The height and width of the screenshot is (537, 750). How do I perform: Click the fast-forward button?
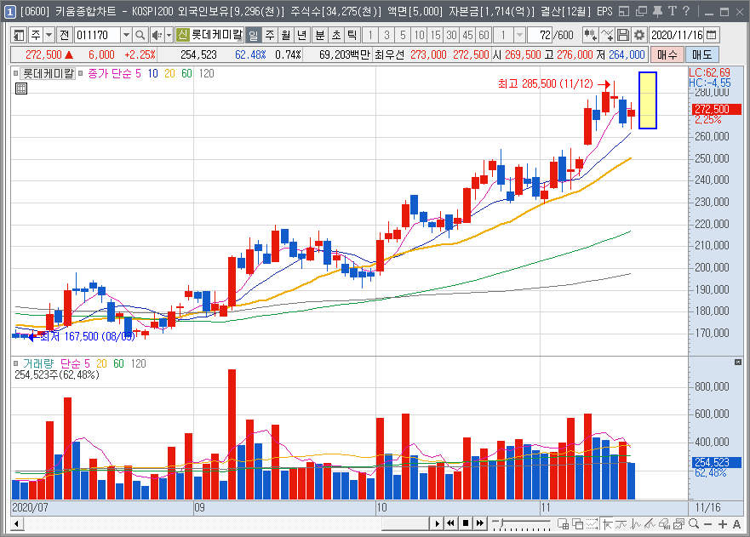(x=480, y=523)
